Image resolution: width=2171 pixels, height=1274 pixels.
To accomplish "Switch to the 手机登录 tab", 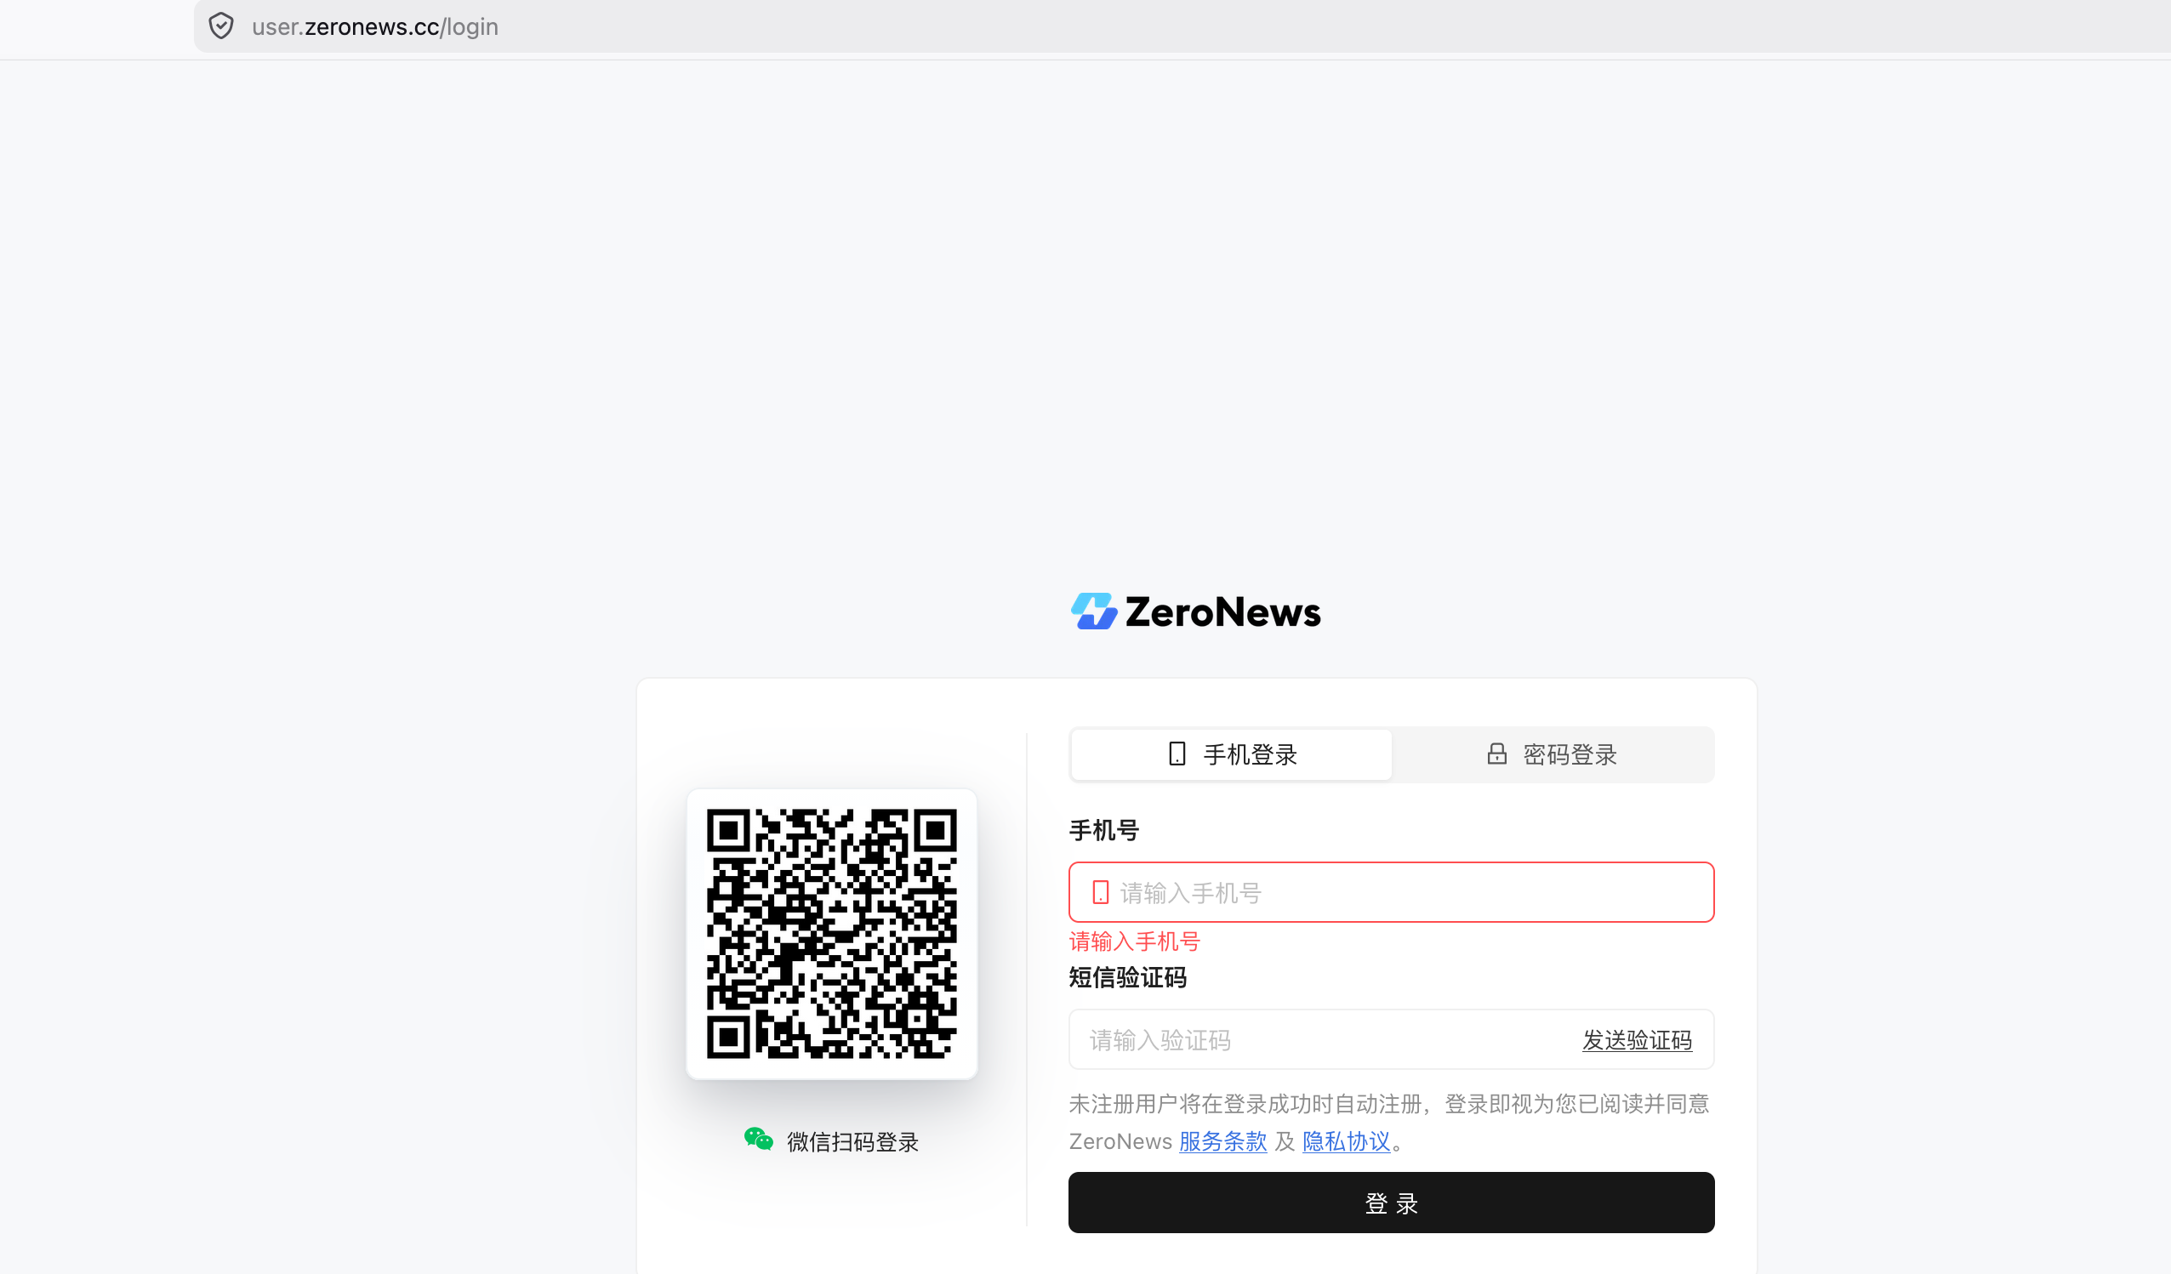I will tap(1231, 754).
